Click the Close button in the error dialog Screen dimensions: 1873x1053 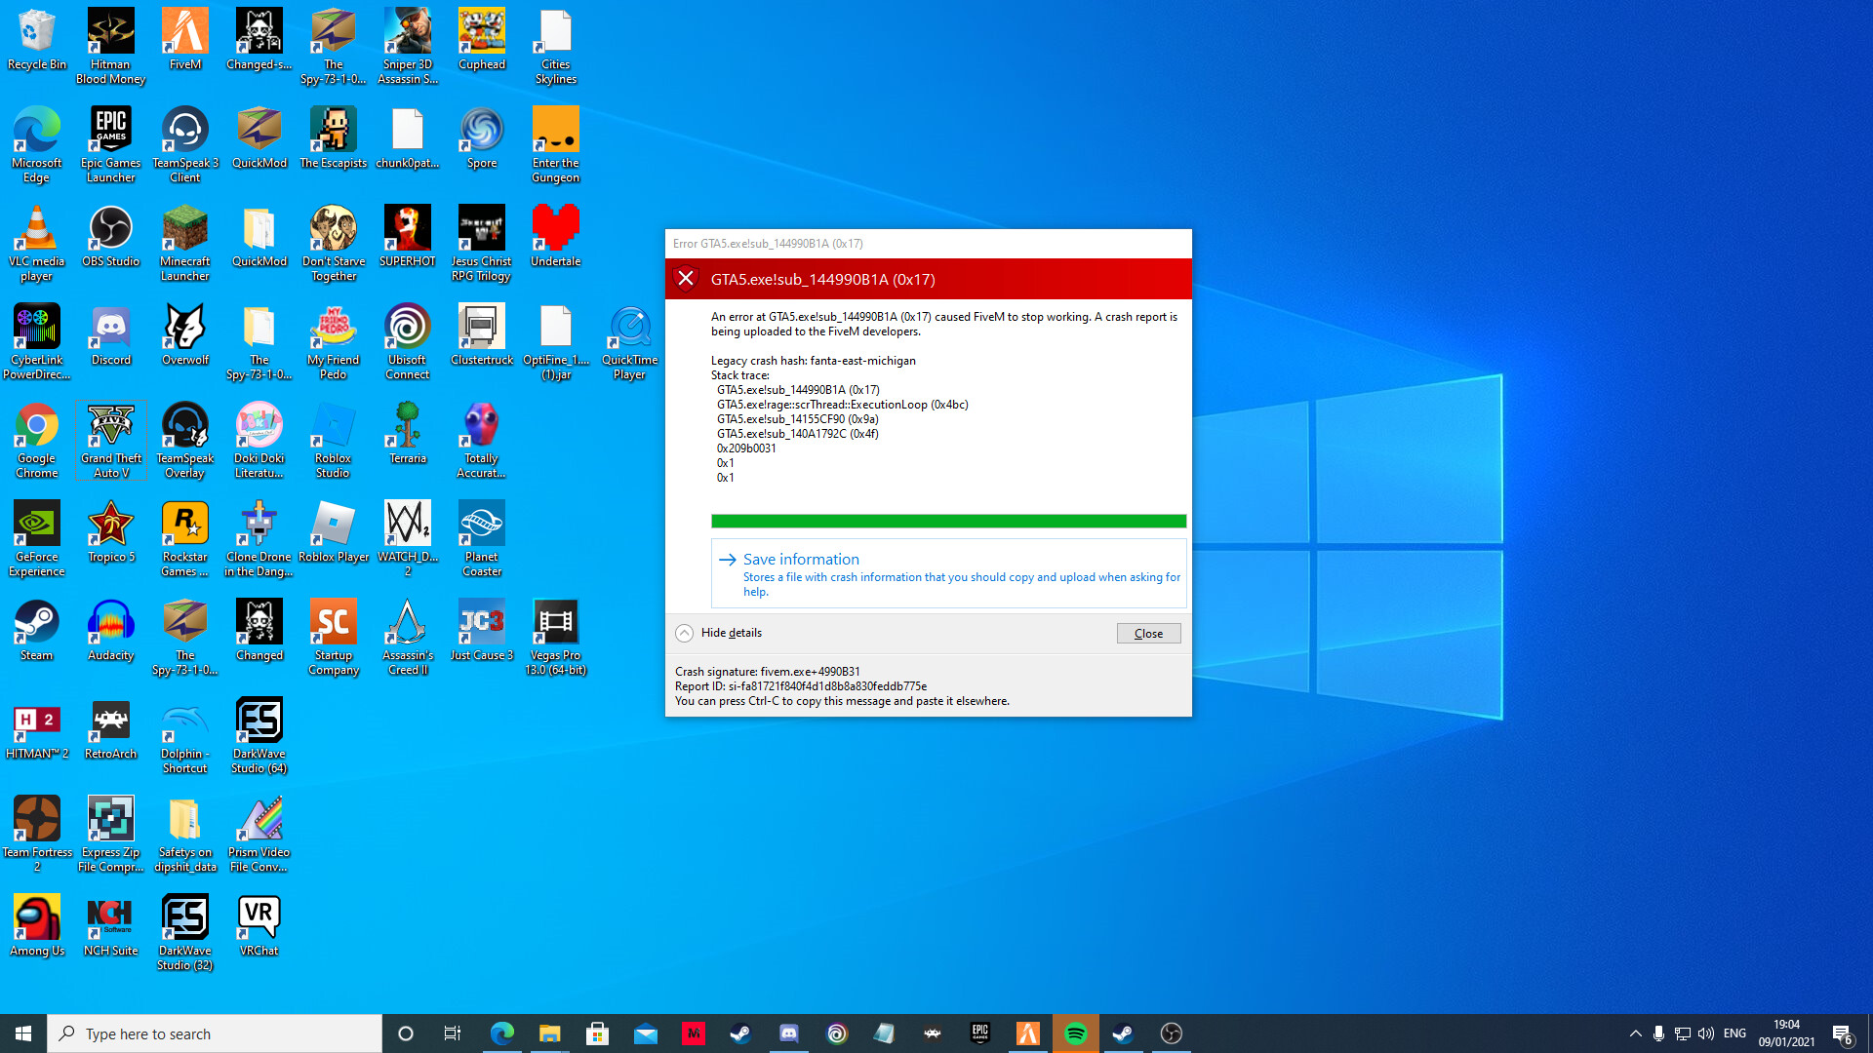click(x=1148, y=634)
